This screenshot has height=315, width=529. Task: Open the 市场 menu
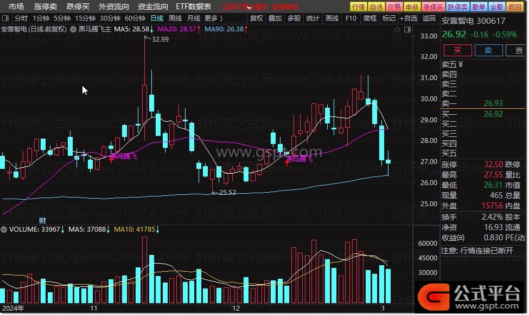tap(16, 6)
